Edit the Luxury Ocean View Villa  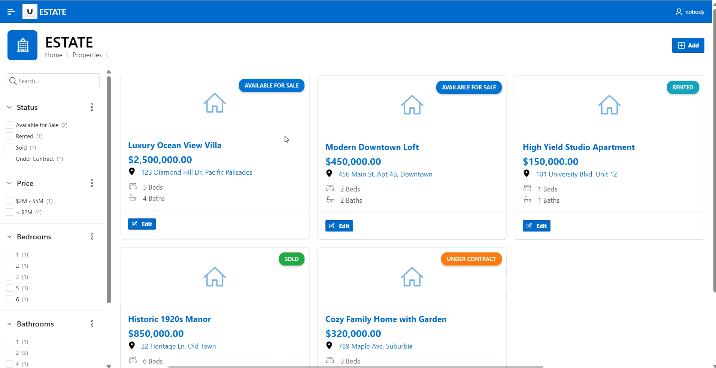(x=142, y=224)
